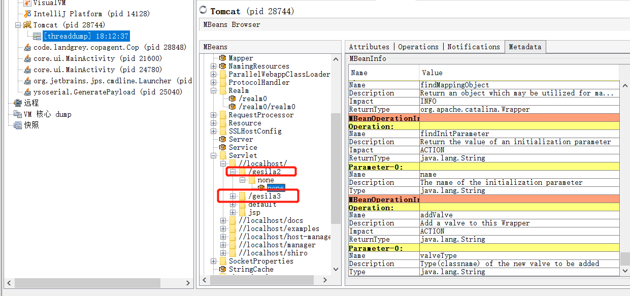The image size is (630, 296).
Task: Click 'Add a valve to this Wrapper' cell
Action: point(519,223)
